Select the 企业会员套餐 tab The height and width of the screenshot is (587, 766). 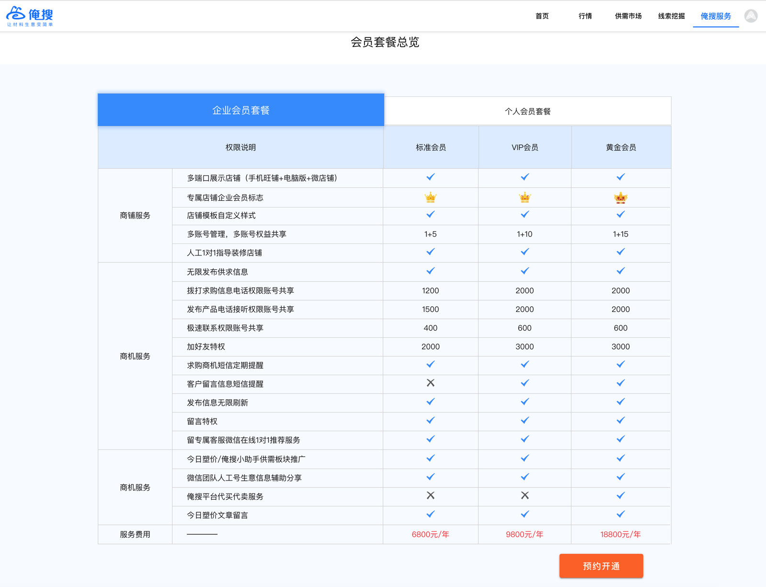pyautogui.click(x=241, y=110)
